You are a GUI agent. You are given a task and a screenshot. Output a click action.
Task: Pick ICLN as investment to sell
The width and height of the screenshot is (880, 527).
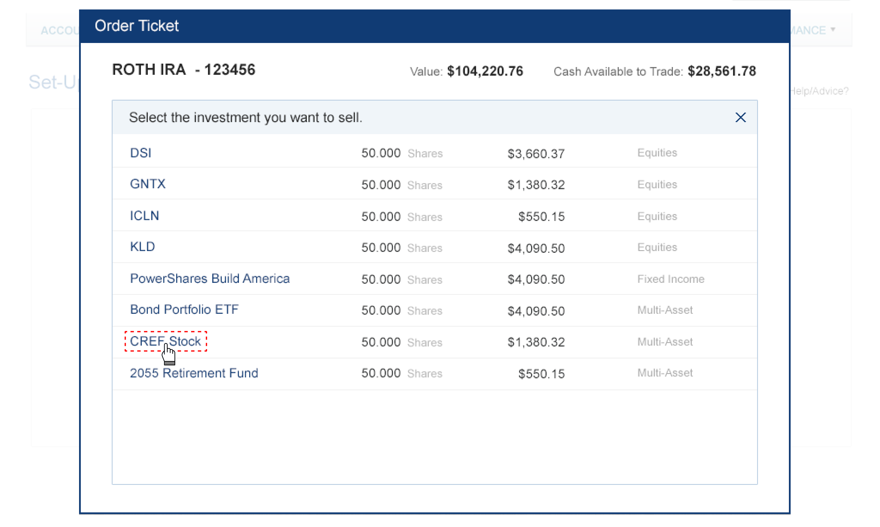(x=144, y=215)
